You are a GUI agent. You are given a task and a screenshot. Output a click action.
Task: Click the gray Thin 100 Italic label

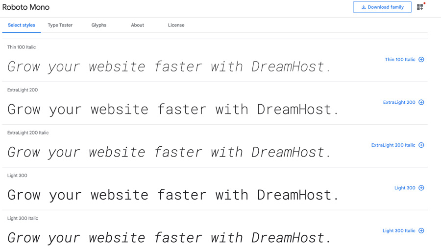pos(22,47)
